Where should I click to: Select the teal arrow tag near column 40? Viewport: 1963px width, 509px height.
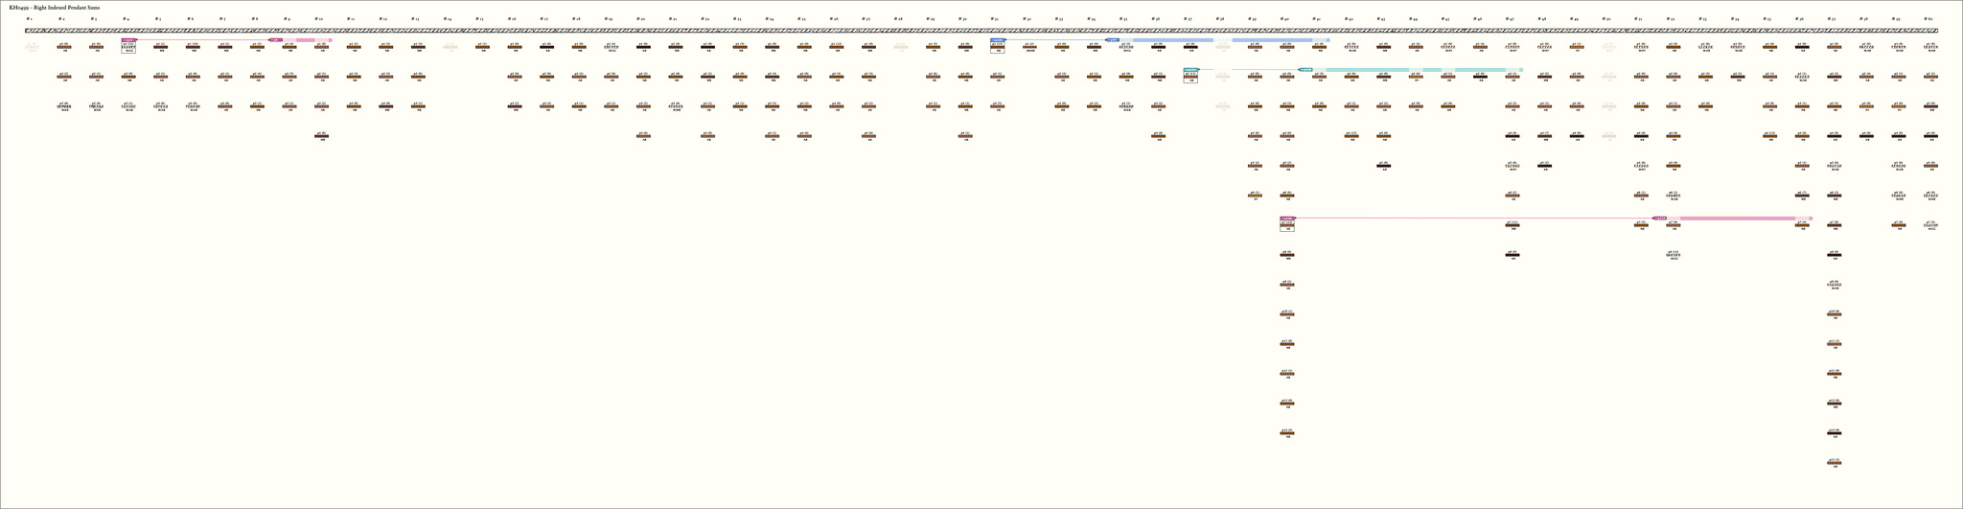(x=1305, y=70)
